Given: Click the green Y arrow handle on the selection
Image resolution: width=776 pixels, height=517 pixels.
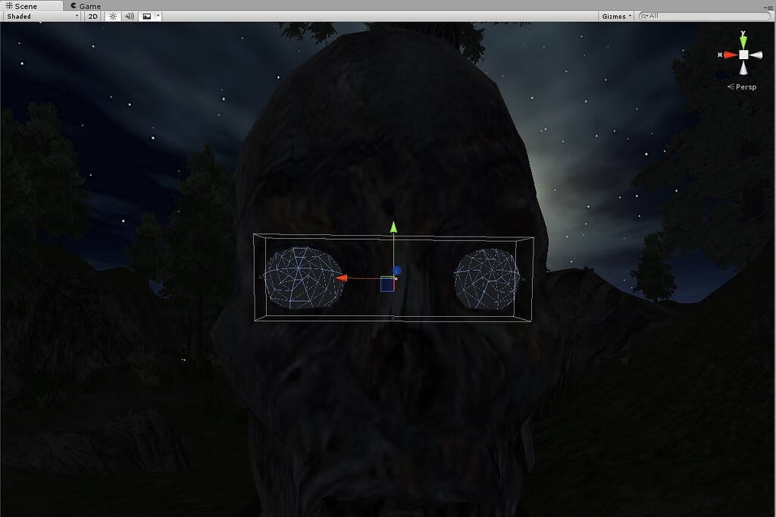Looking at the screenshot, I should tap(393, 227).
